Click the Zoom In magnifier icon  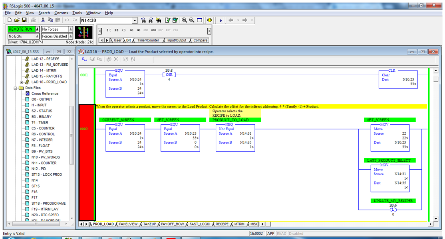click(x=185, y=20)
